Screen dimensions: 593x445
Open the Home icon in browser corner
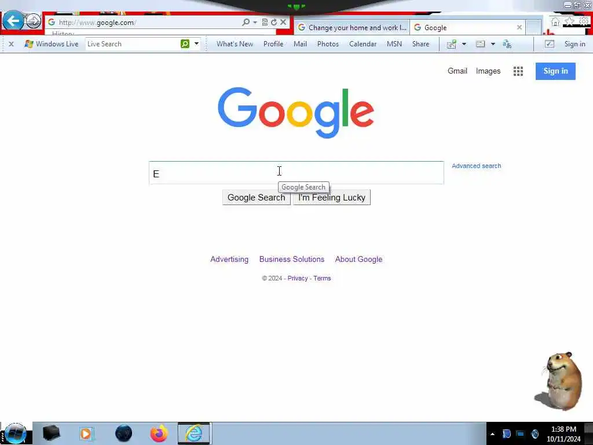[x=555, y=22]
